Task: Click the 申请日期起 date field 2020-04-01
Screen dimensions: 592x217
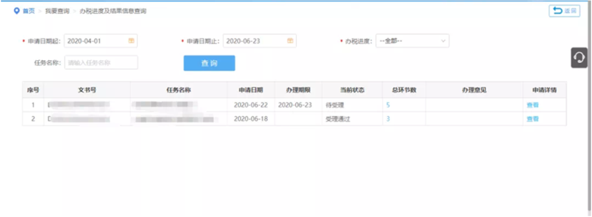Action: click(101, 41)
